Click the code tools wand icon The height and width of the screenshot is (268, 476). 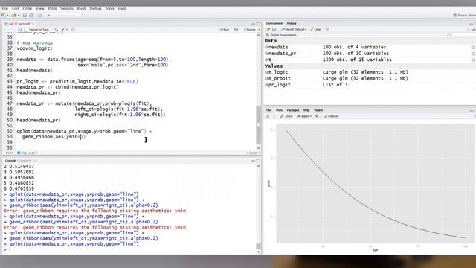(x=62, y=30)
